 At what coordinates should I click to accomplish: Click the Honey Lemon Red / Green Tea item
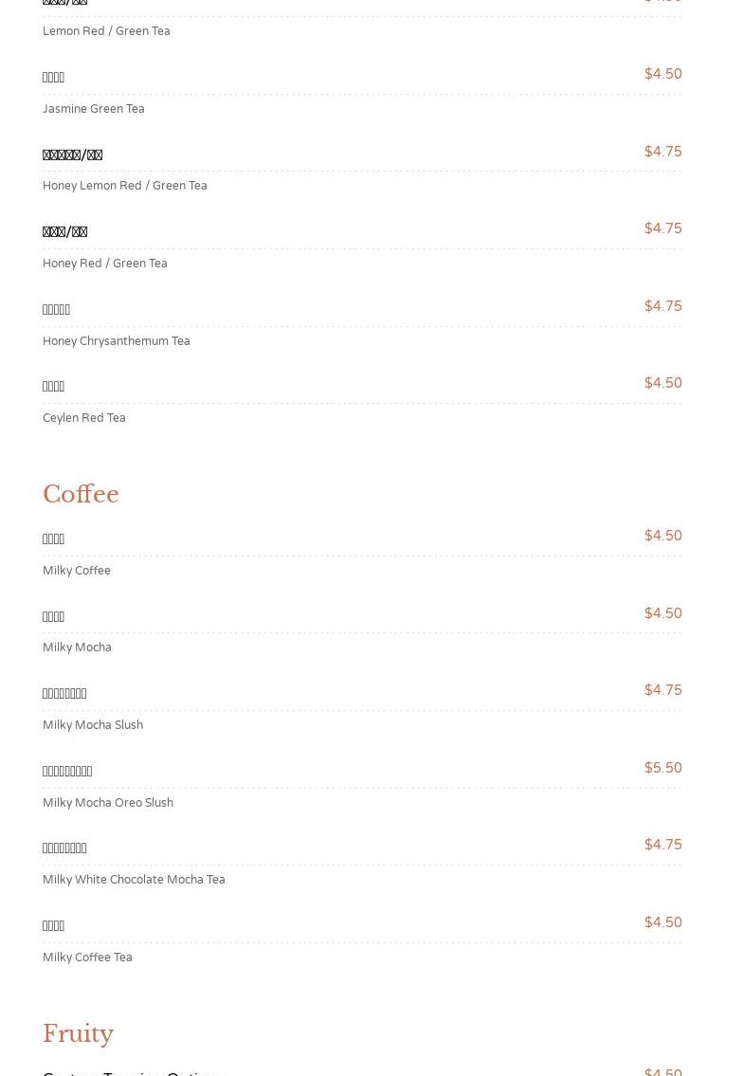(125, 185)
